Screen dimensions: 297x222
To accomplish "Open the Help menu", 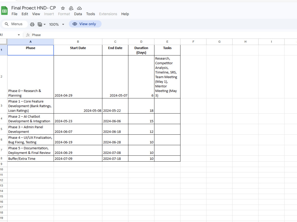I will click(x=125, y=14).
